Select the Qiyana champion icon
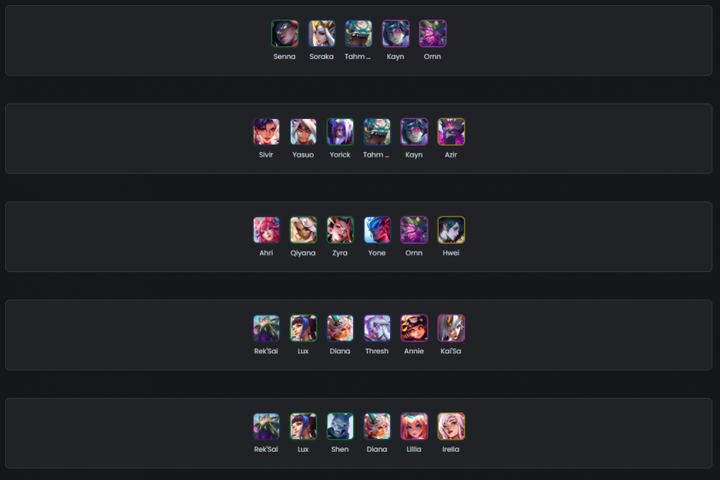This screenshot has height=480, width=720. pos(303,229)
